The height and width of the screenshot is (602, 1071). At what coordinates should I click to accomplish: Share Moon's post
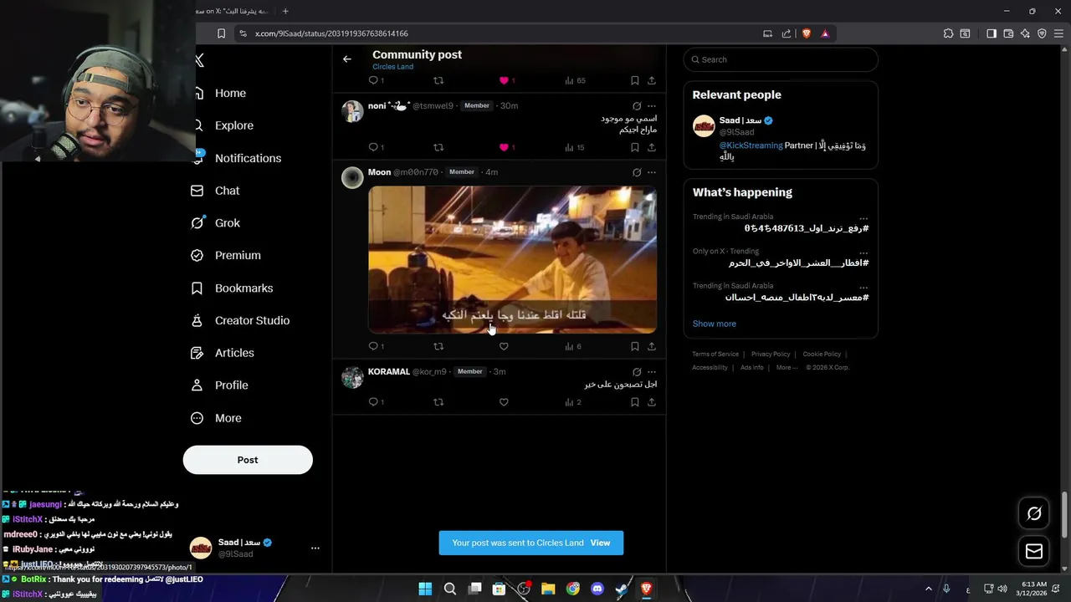tap(652, 346)
